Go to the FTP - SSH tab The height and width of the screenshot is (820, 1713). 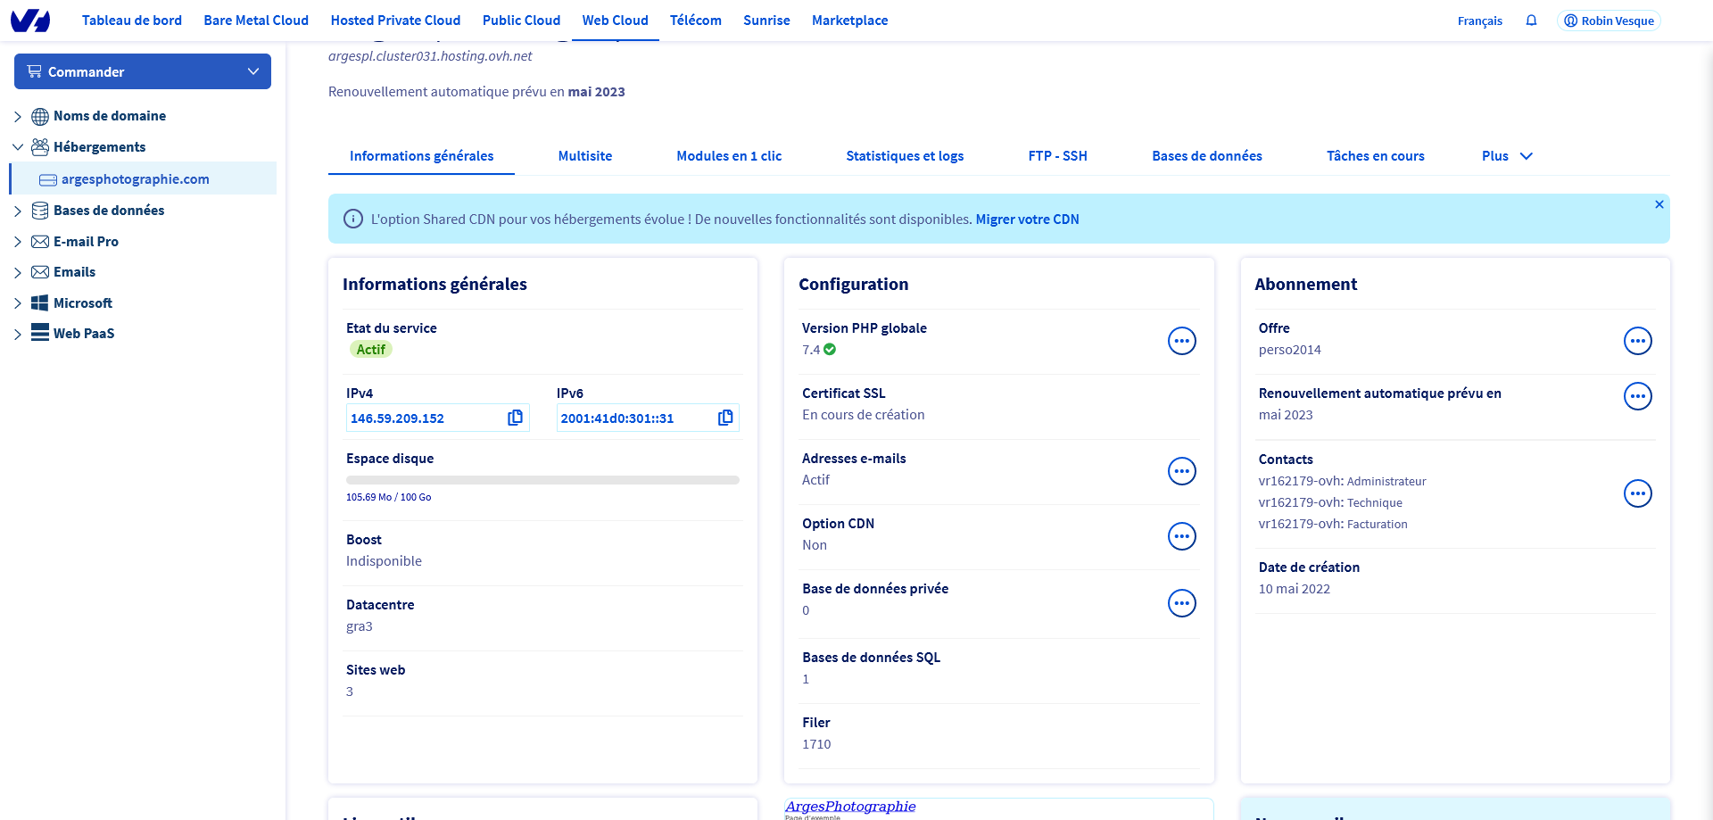pos(1057,156)
